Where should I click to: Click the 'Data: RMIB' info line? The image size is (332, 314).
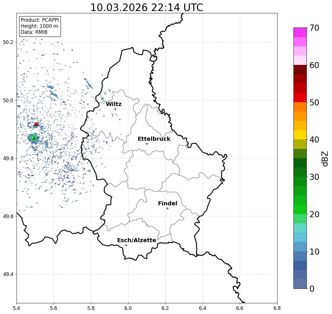pos(34,32)
